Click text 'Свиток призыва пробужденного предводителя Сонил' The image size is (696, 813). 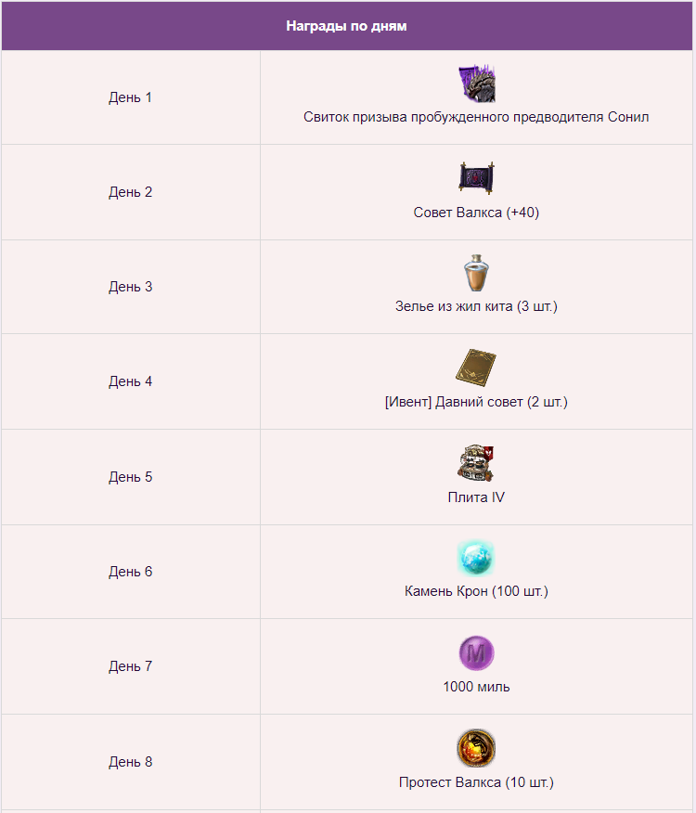(x=476, y=117)
